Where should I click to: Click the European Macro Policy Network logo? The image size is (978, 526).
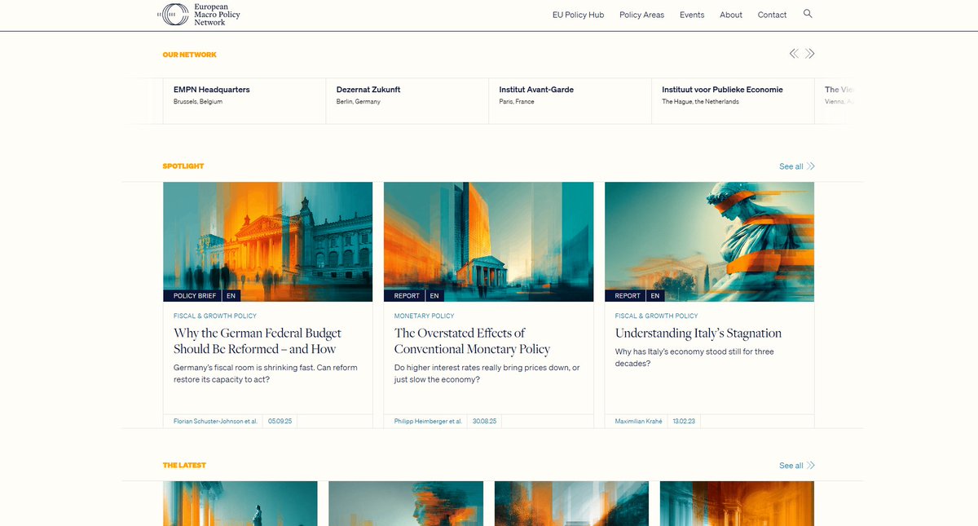(x=199, y=15)
